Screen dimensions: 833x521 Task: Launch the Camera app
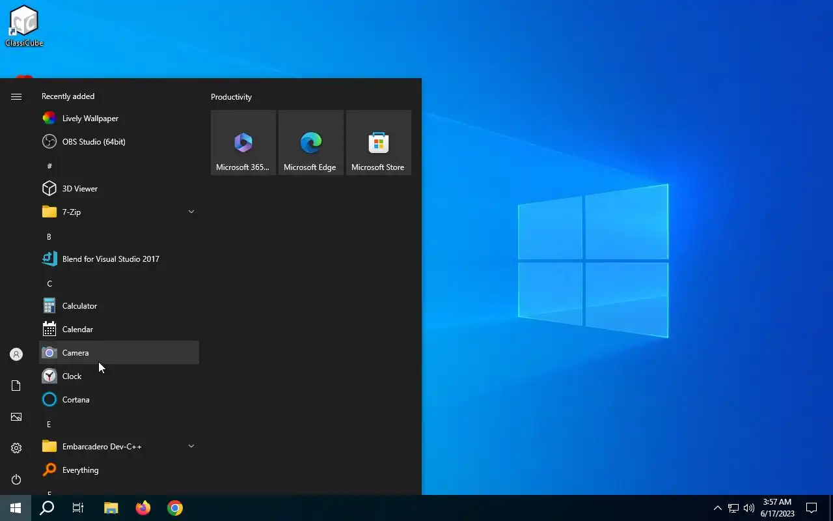[x=119, y=353]
